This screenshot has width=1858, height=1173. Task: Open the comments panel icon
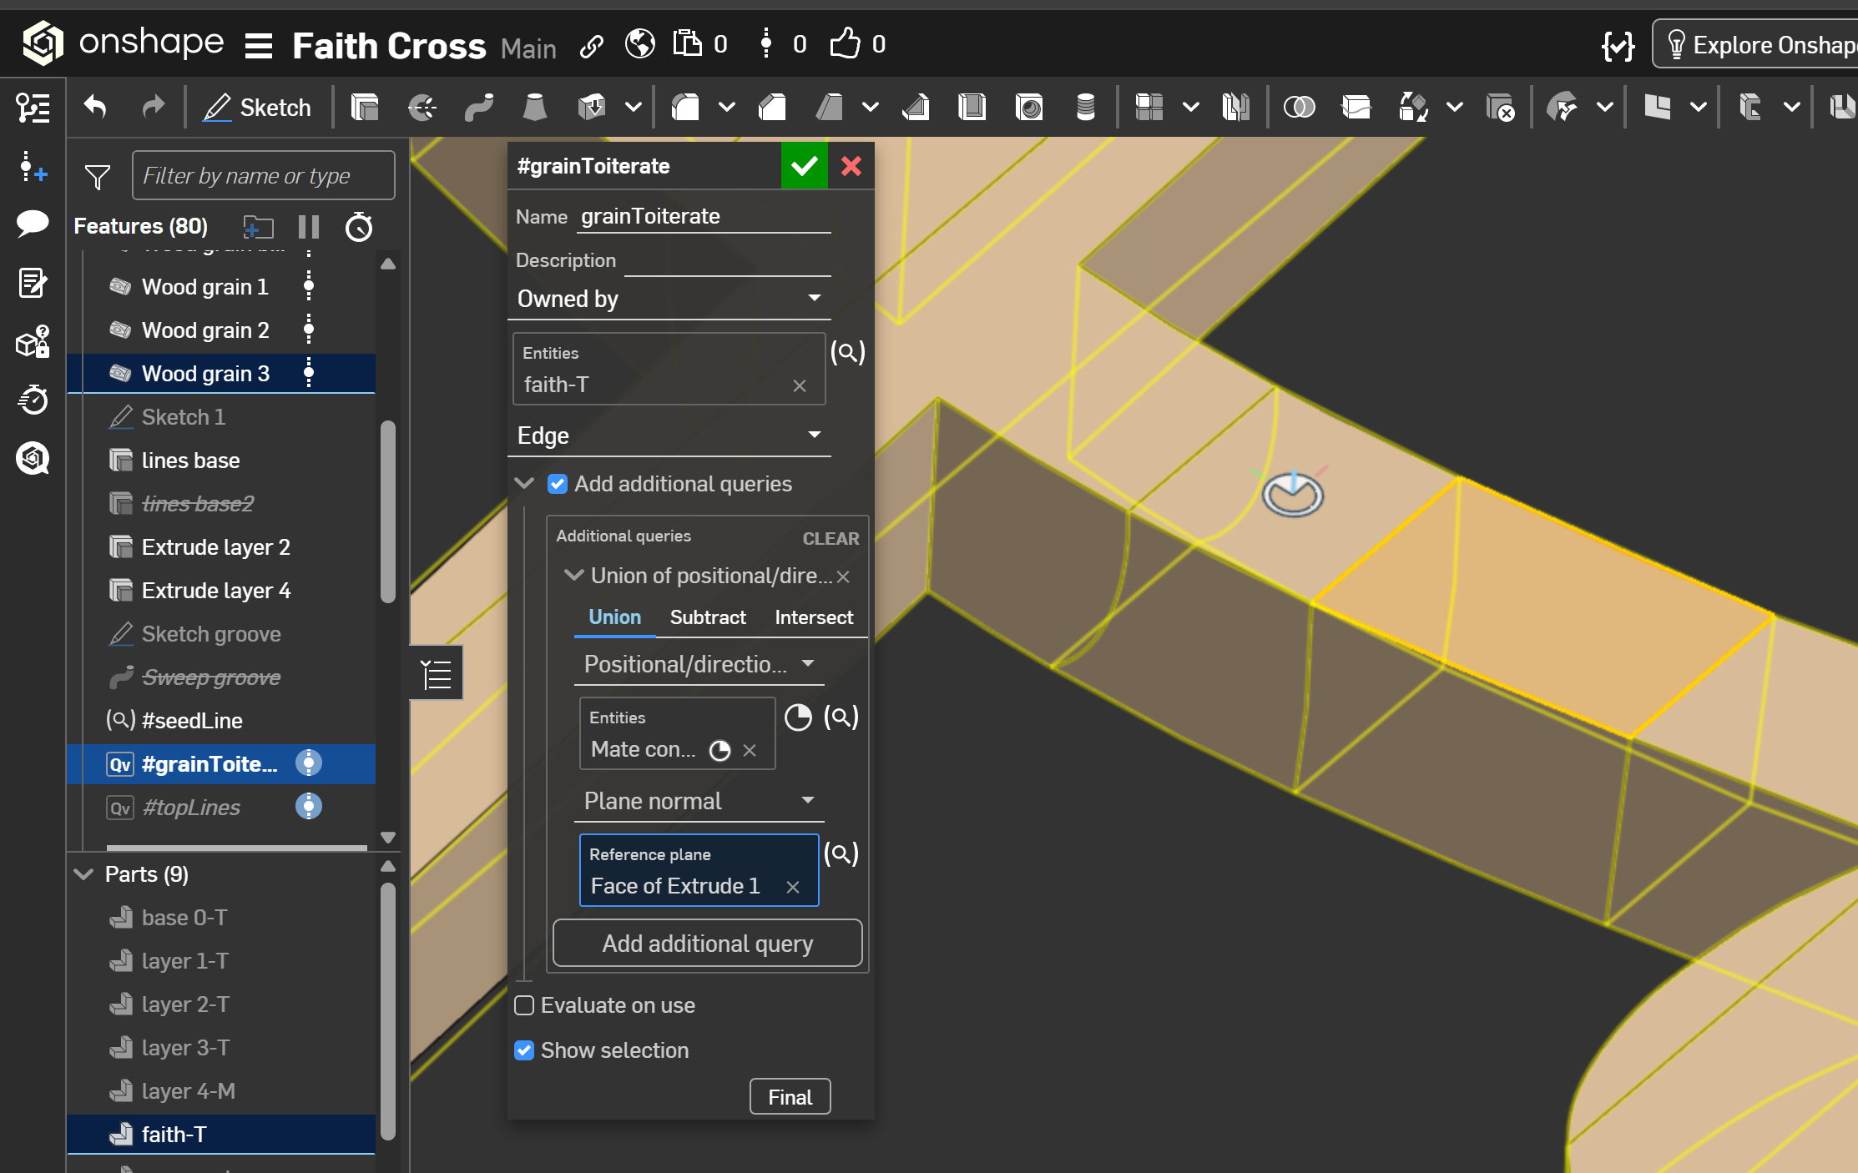pos(33,224)
